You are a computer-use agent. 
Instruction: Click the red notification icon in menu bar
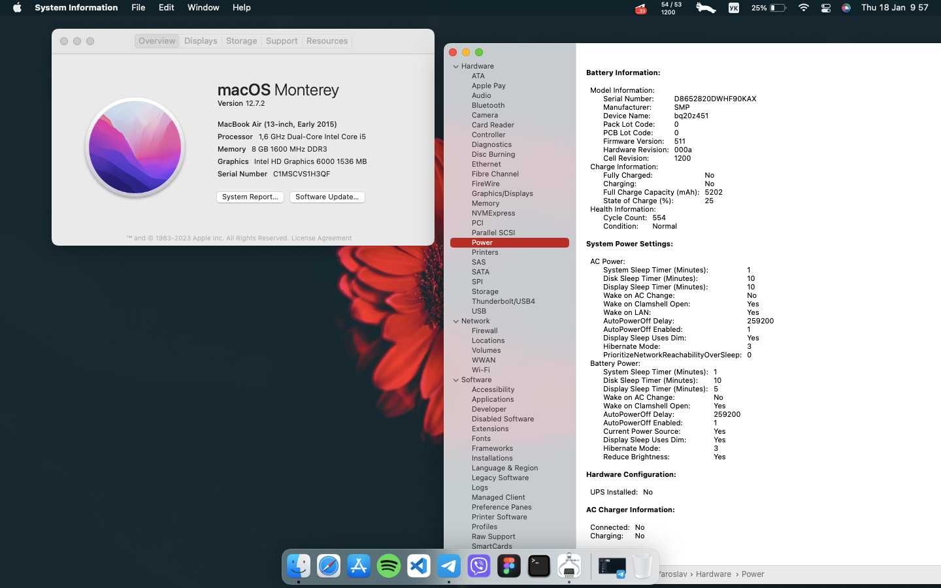point(640,8)
